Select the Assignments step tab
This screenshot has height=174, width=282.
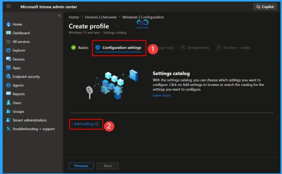195,48
